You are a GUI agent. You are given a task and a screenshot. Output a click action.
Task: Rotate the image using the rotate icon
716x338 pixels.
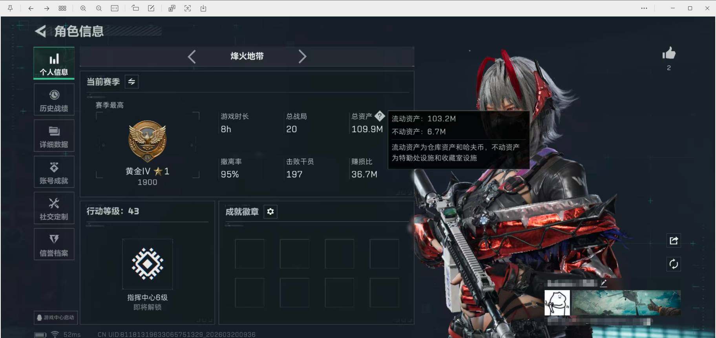coord(135,8)
